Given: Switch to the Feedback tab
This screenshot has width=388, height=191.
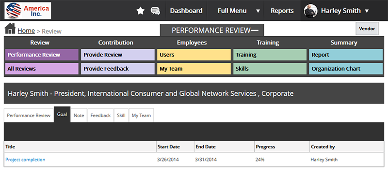Looking at the screenshot, I should coord(100,115).
